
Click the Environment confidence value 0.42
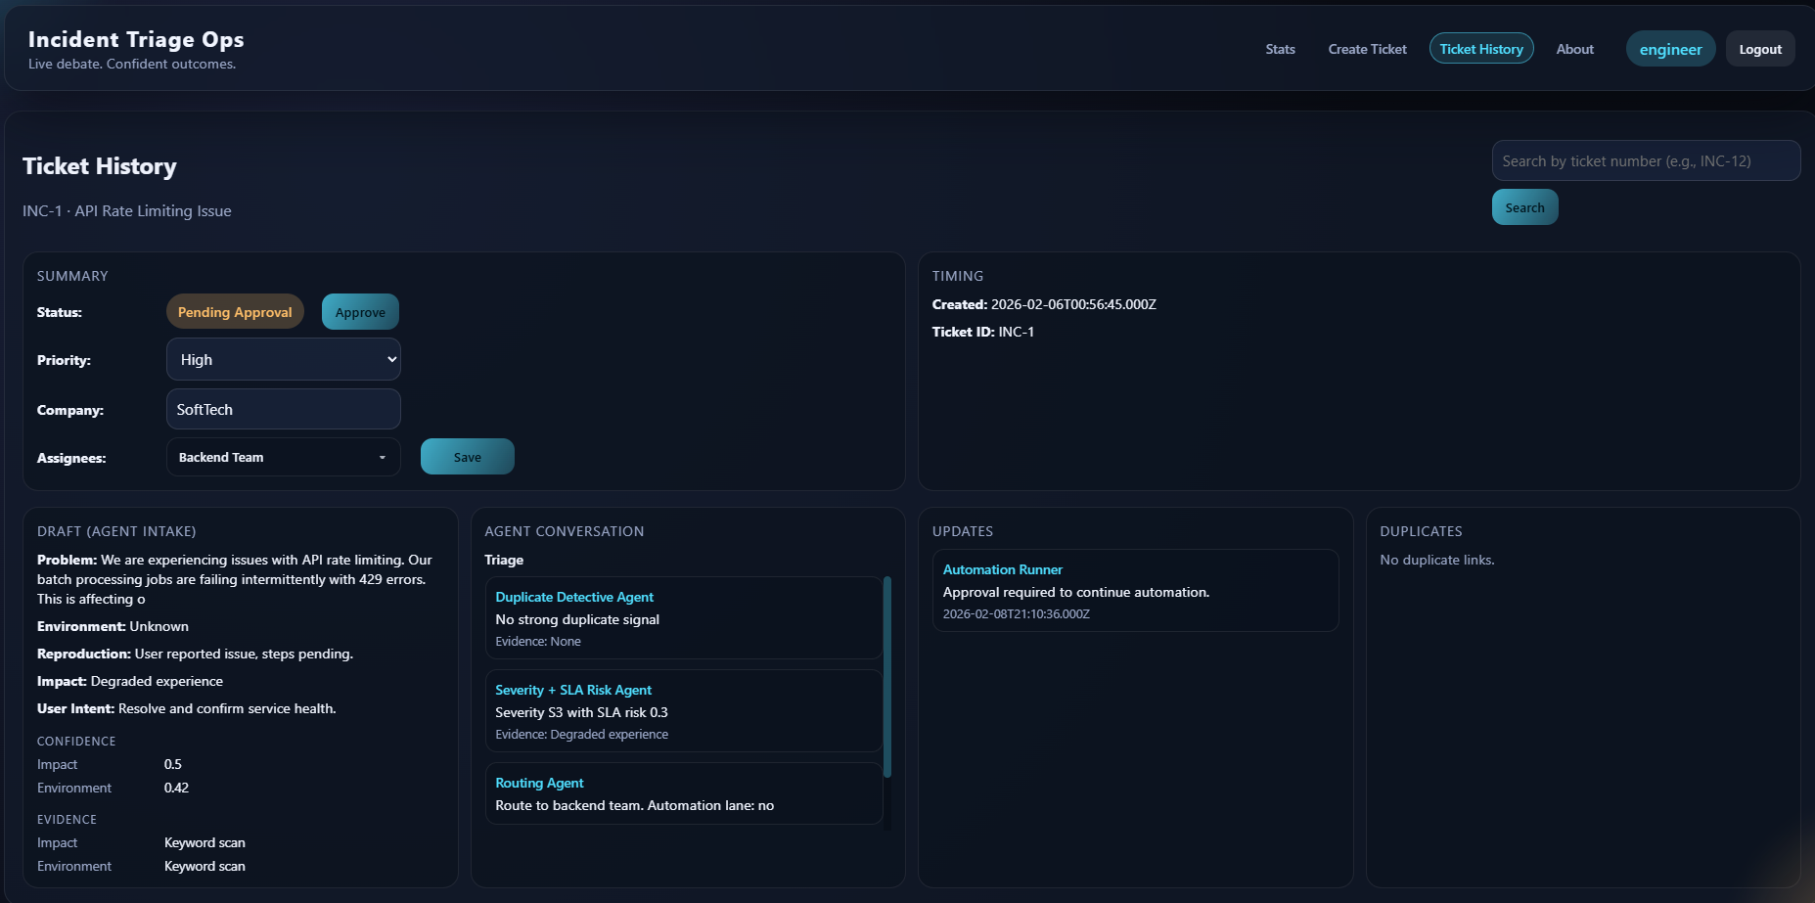176,788
